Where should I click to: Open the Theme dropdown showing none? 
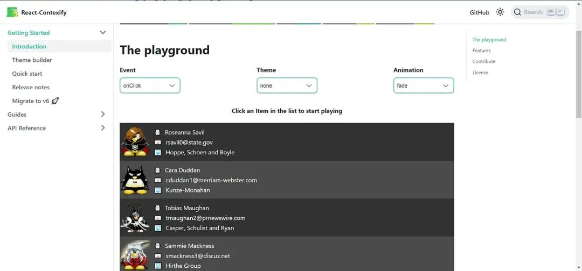287,85
